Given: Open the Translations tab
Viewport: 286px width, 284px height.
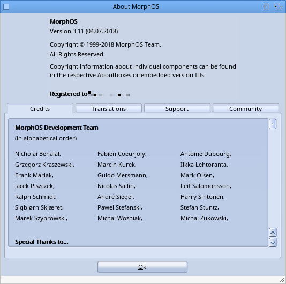Looking at the screenshot, I should coord(109,109).
